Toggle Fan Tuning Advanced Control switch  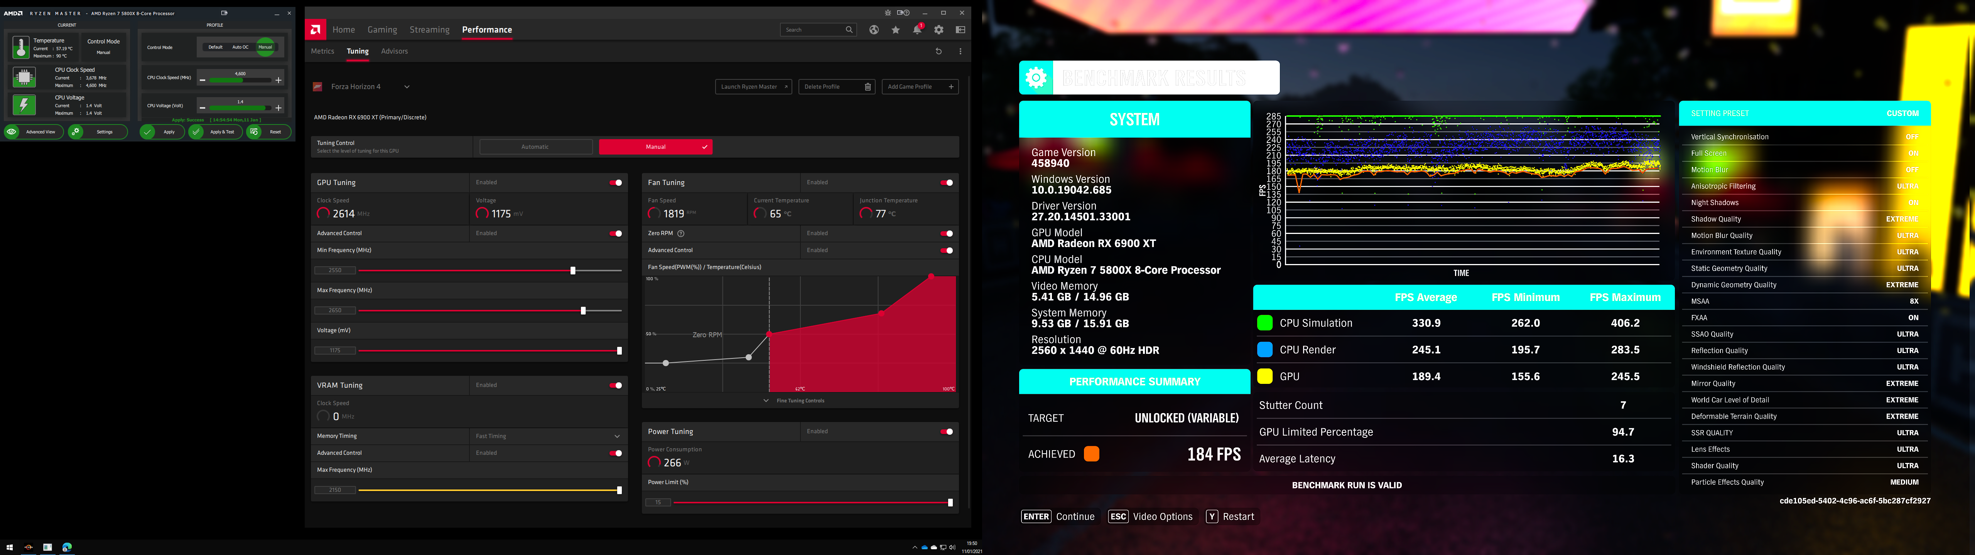[x=947, y=250]
